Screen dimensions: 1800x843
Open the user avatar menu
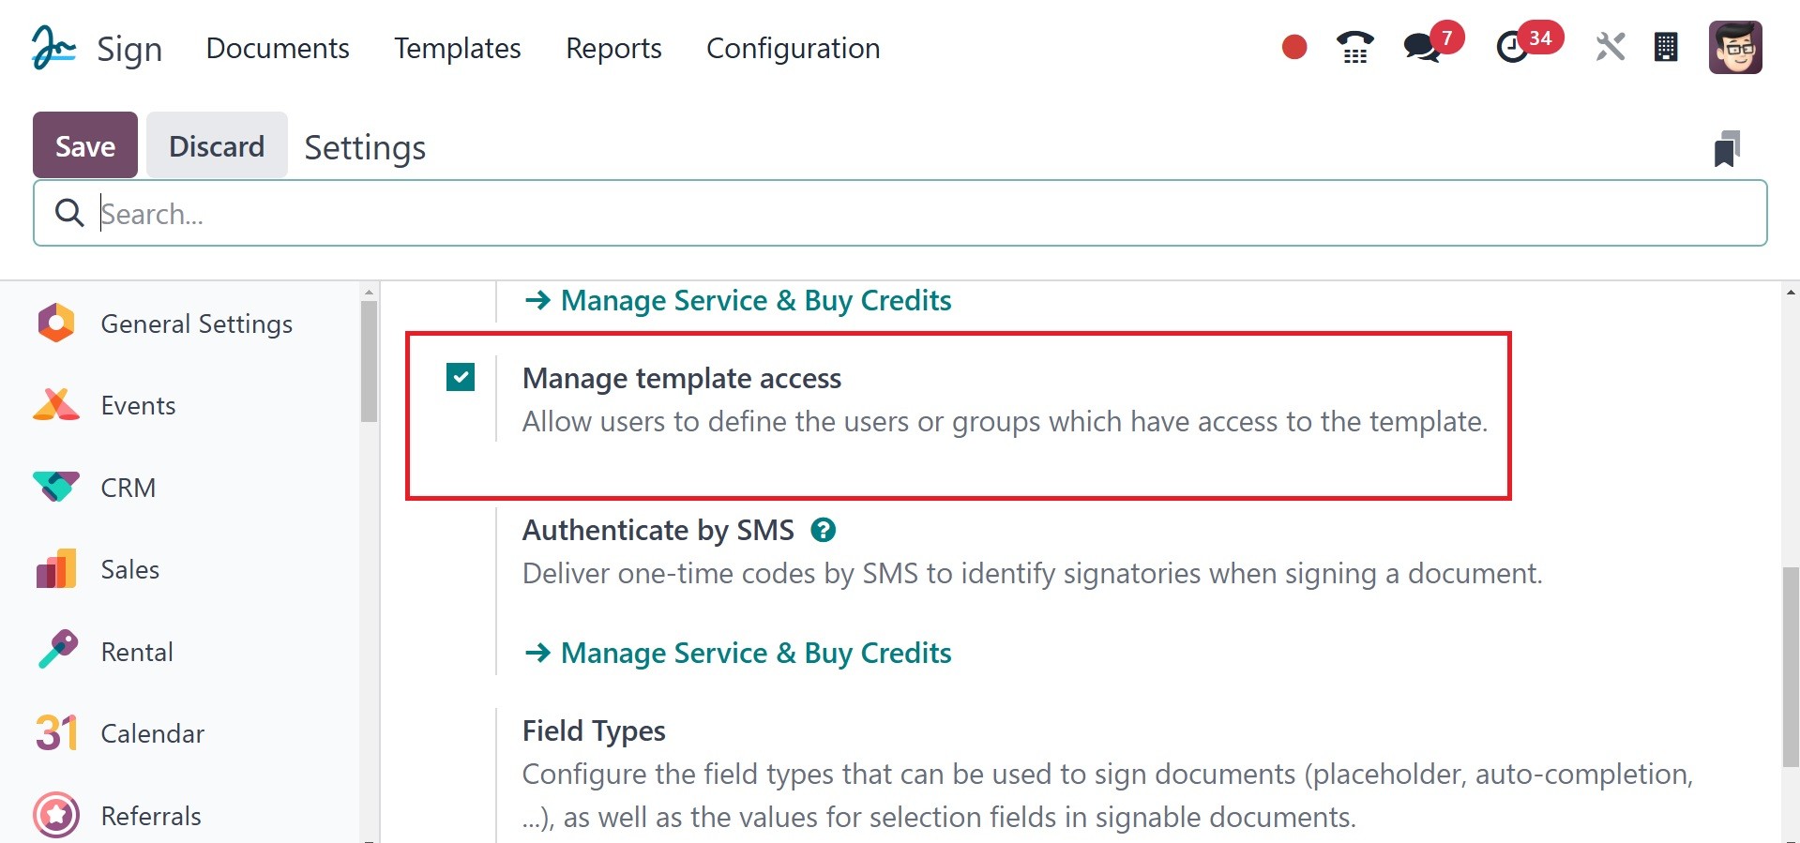(x=1735, y=48)
